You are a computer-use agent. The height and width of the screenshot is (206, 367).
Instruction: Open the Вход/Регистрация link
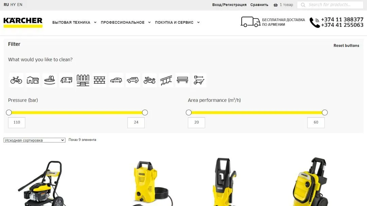(229, 5)
